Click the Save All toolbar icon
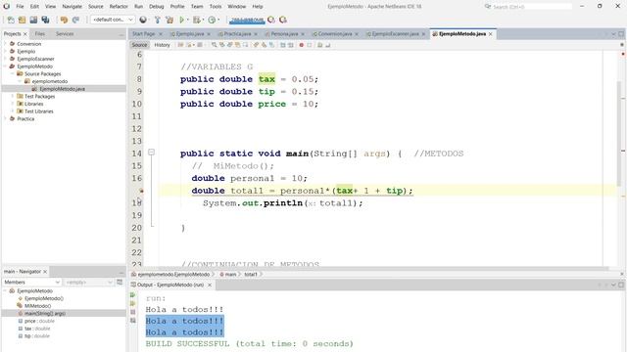This screenshot has width=627, height=352. pos(46,20)
